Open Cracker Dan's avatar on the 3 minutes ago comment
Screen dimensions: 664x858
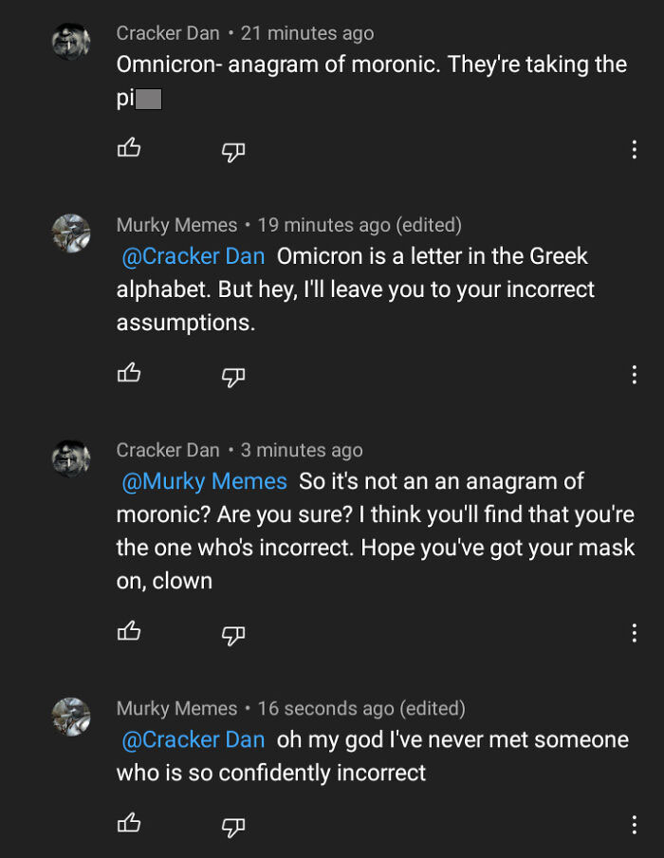point(71,458)
